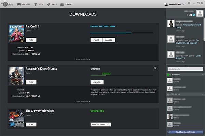Click the Uplay logo icon
Viewport: 205px width, 136px height.
click(7, 4)
